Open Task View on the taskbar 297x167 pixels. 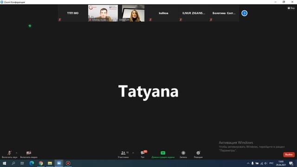point(22,163)
